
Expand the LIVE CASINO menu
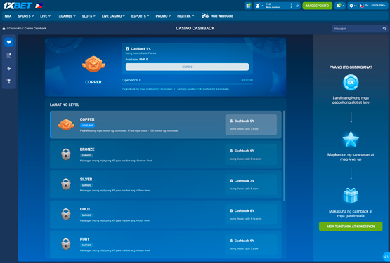click(113, 16)
